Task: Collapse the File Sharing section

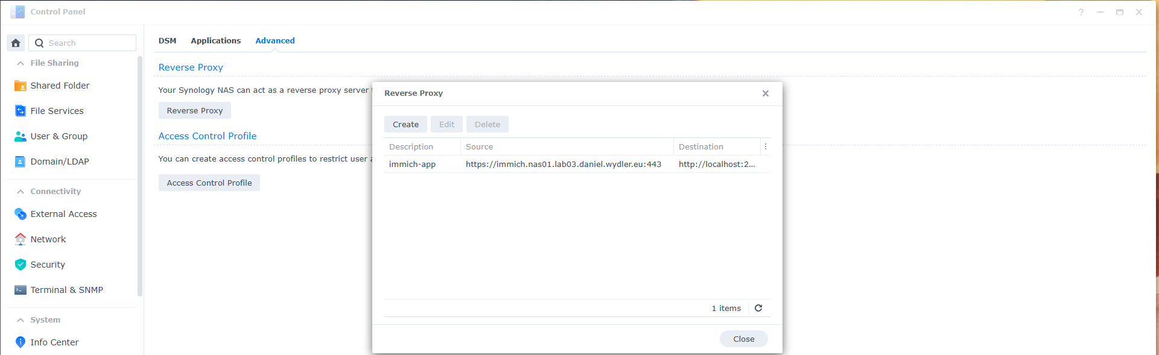Action: click(x=21, y=63)
